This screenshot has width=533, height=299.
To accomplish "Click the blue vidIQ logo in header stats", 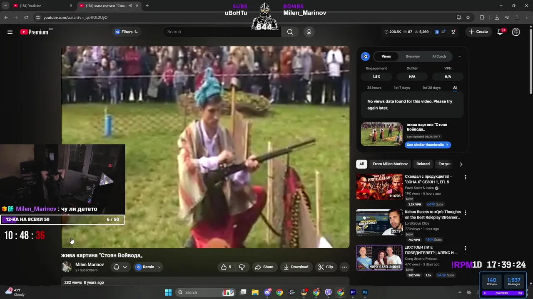I will click(436, 32).
